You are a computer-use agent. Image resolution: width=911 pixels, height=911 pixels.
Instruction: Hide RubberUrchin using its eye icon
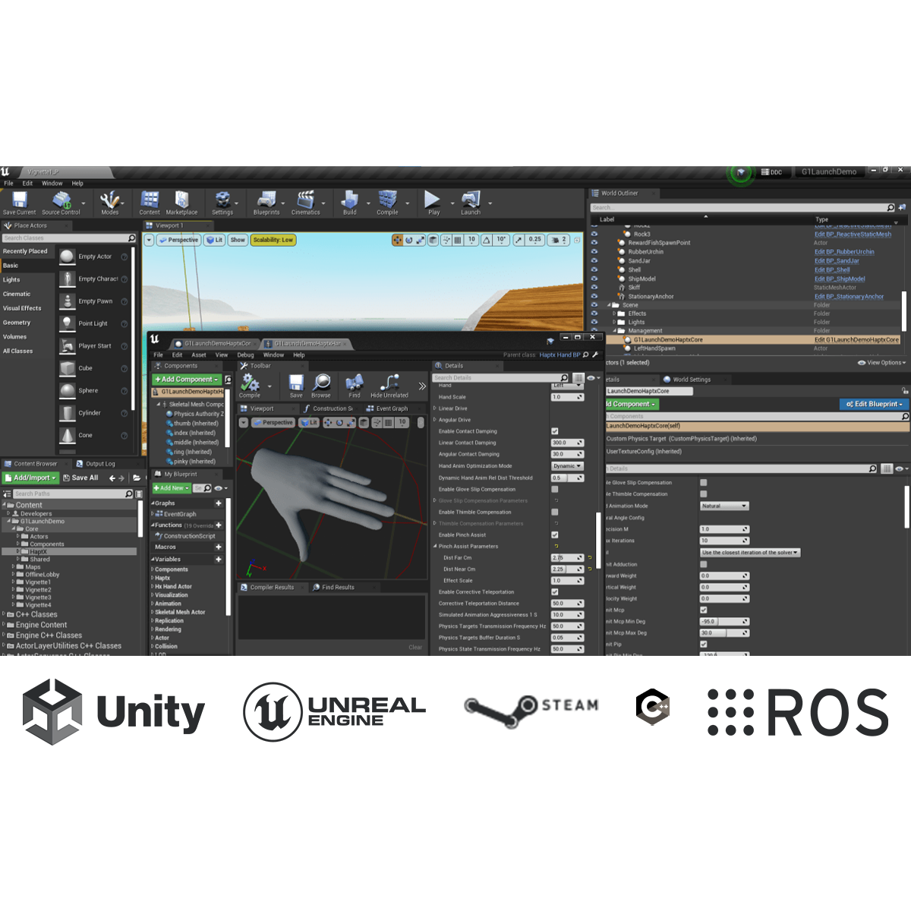click(594, 252)
